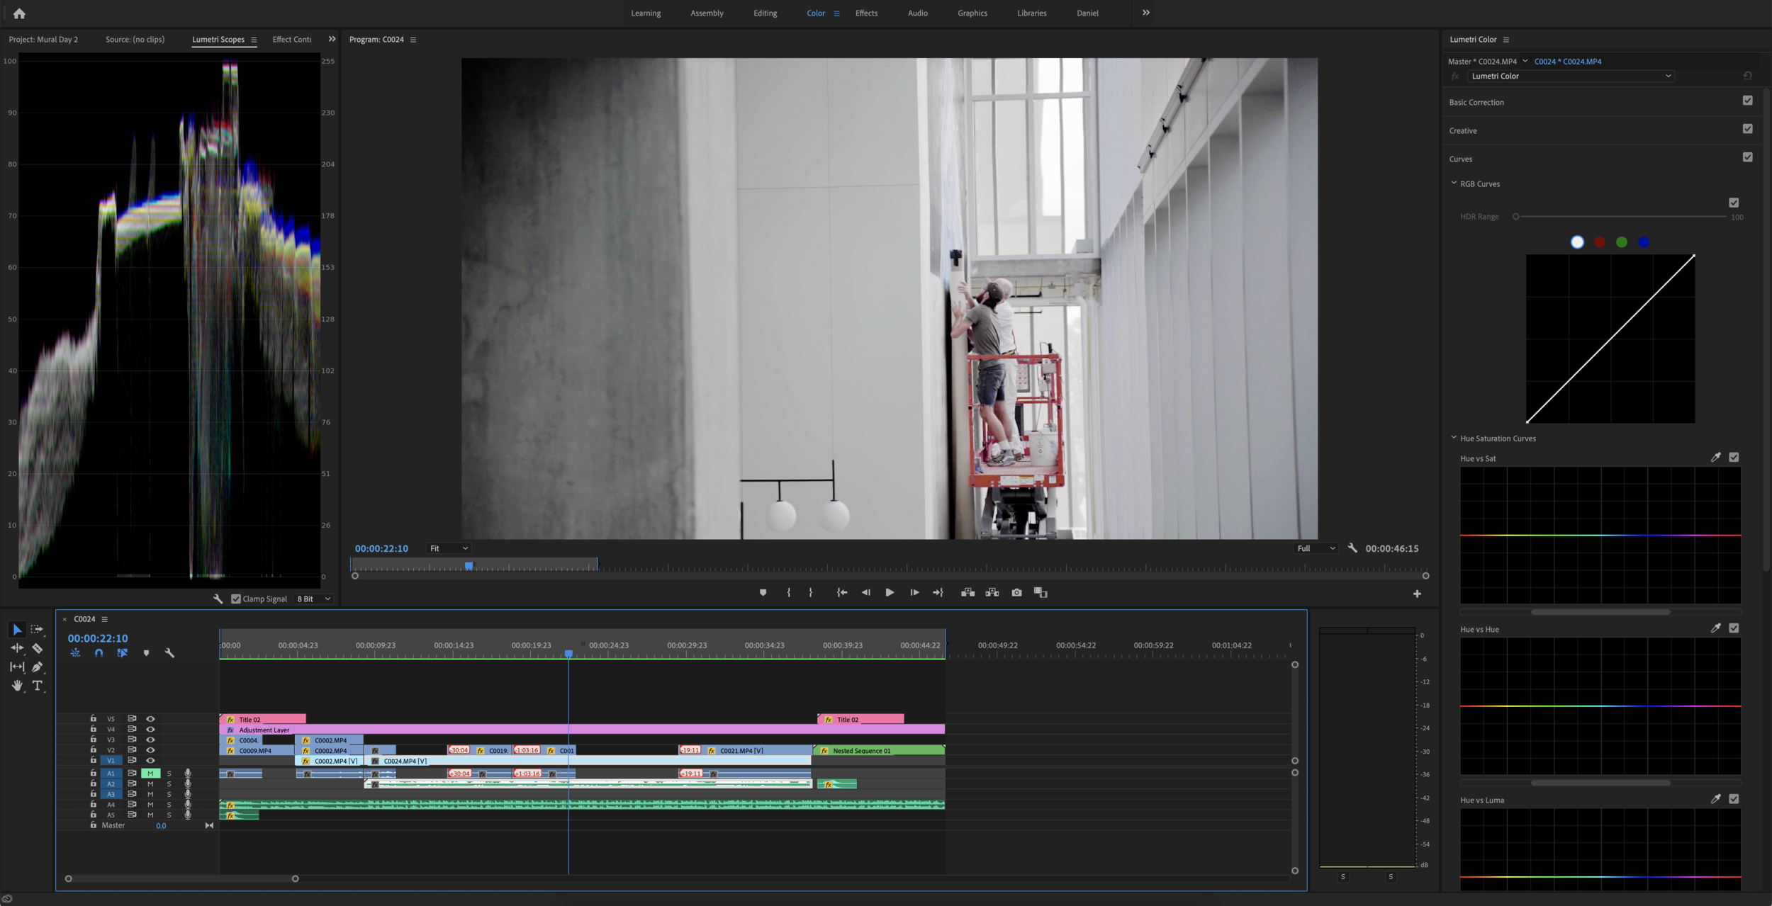Hide track V3 with its eye toggle
The width and height of the screenshot is (1772, 906).
coord(150,740)
